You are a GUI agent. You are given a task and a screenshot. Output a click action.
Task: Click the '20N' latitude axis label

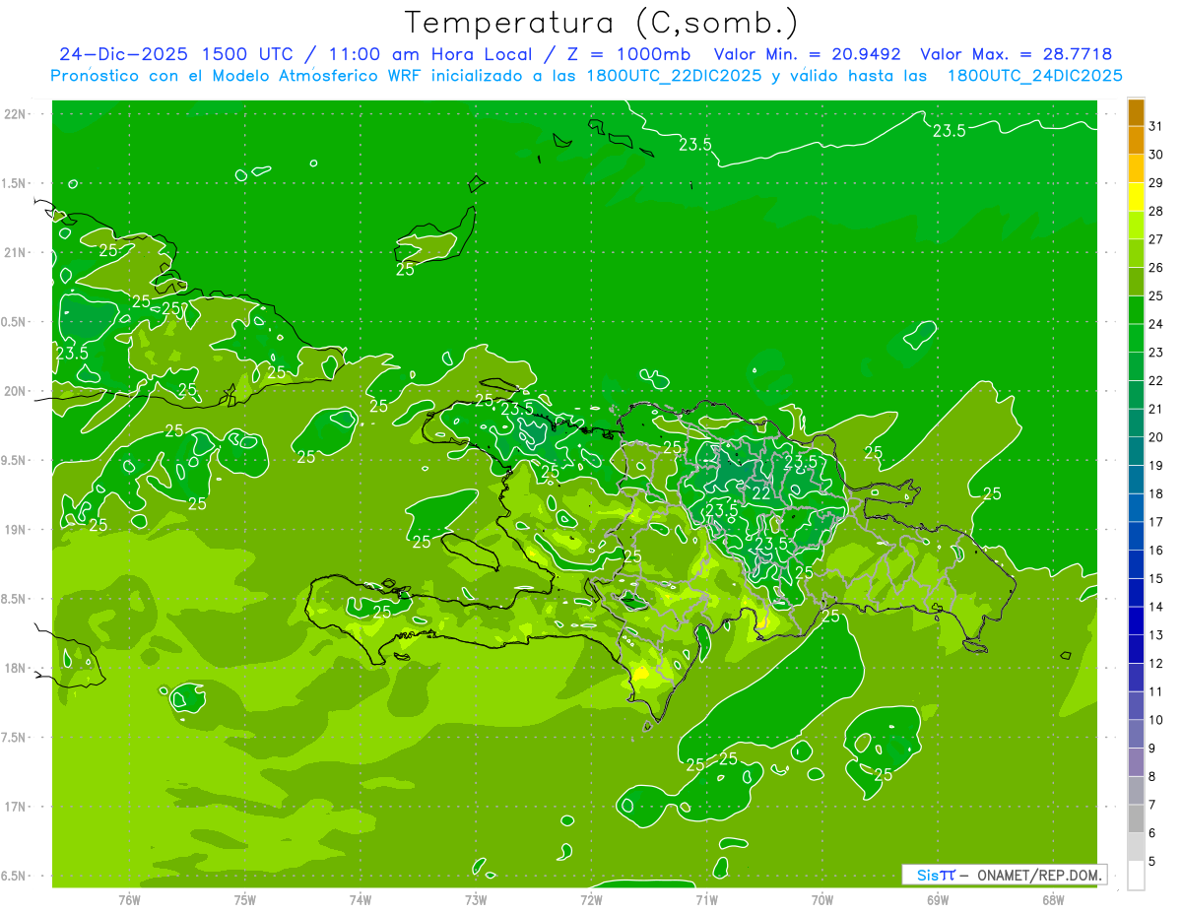[15, 391]
